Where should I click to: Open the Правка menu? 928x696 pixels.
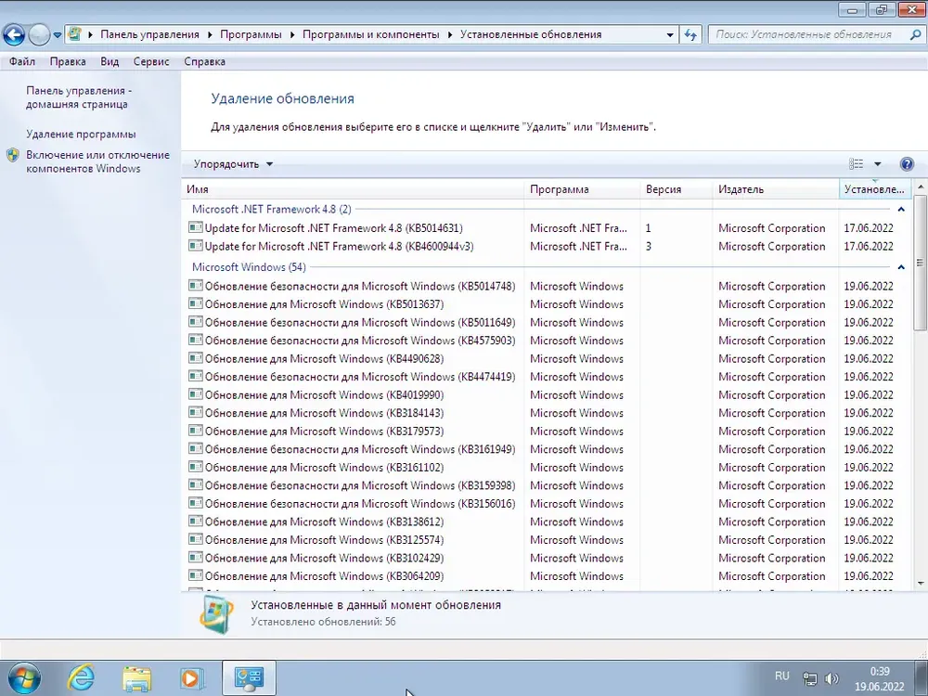[68, 61]
